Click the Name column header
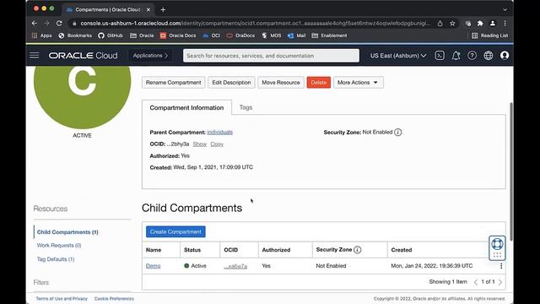 154,250
